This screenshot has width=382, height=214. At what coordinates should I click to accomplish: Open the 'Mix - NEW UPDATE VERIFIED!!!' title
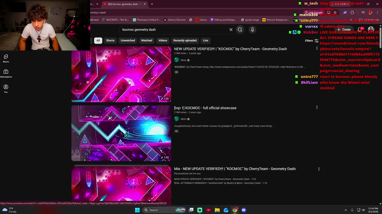click(235, 169)
